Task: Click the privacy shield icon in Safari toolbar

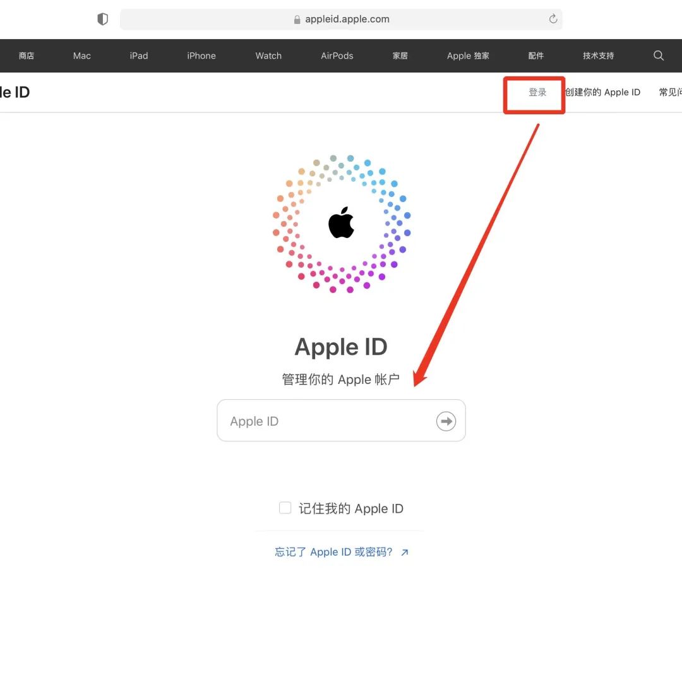Action: click(x=103, y=19)
